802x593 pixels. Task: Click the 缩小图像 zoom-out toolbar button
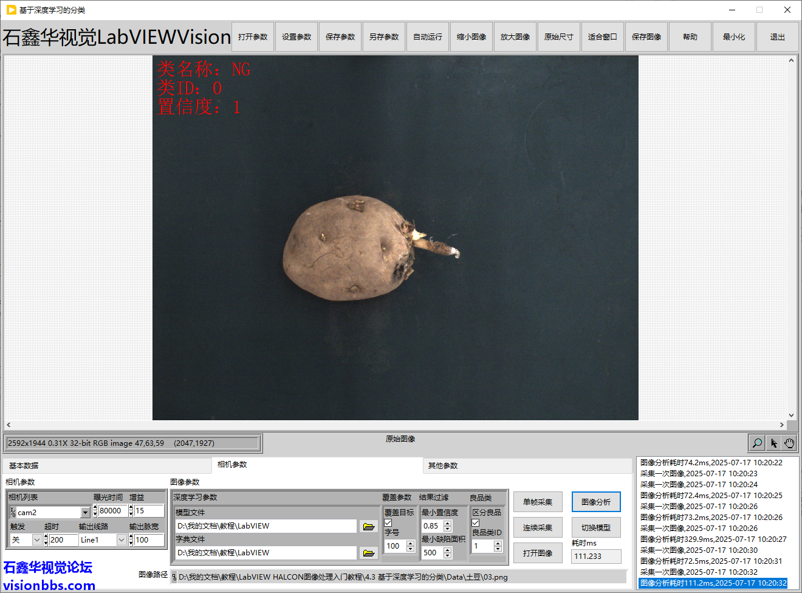[471, 37]
